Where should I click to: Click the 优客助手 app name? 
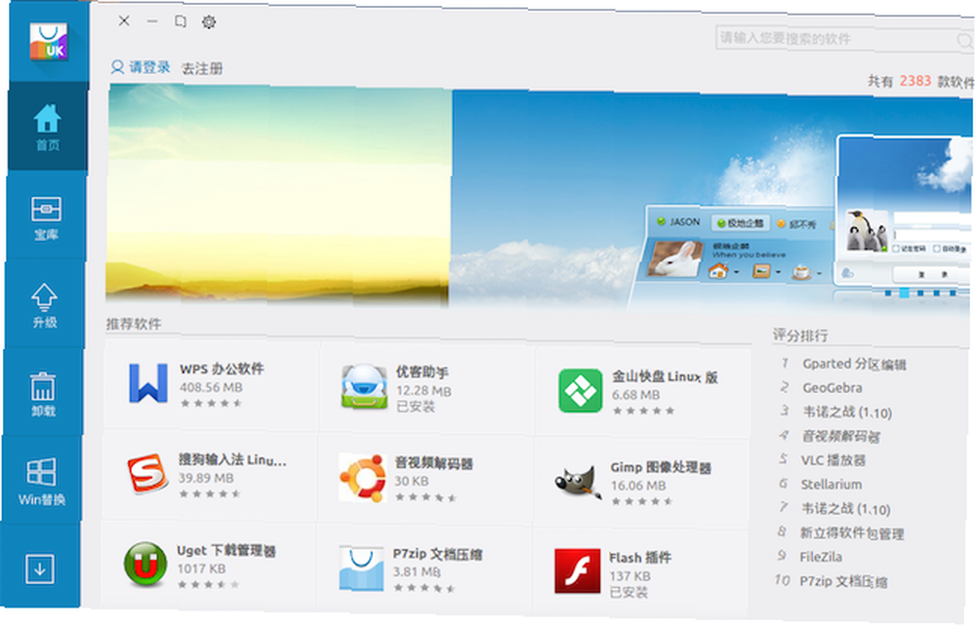click(x=422, y=372)
